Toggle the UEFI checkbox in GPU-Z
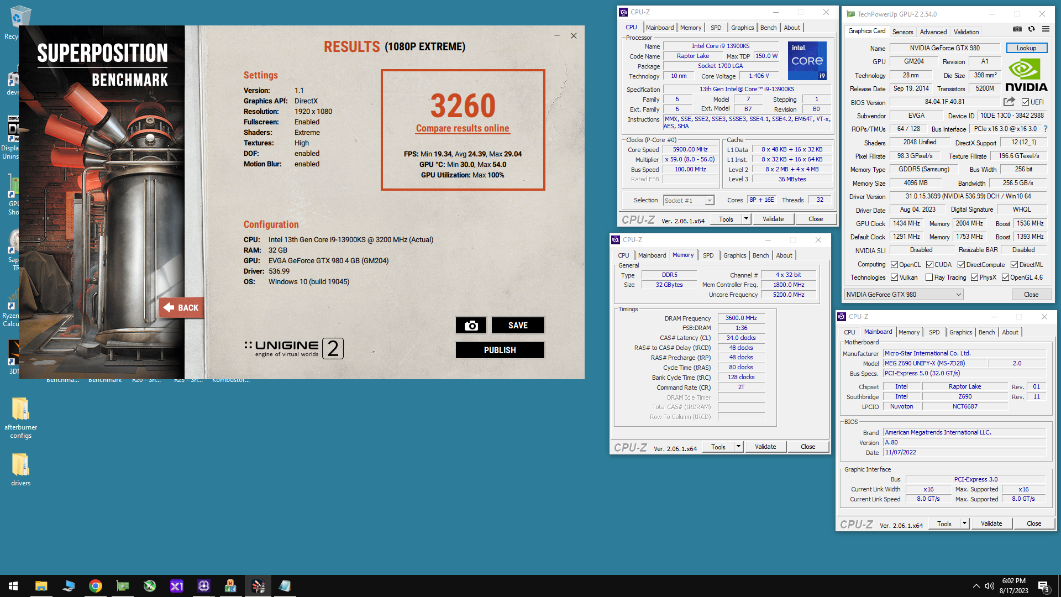This screenshot has width=1061, height=597. 1025,102
